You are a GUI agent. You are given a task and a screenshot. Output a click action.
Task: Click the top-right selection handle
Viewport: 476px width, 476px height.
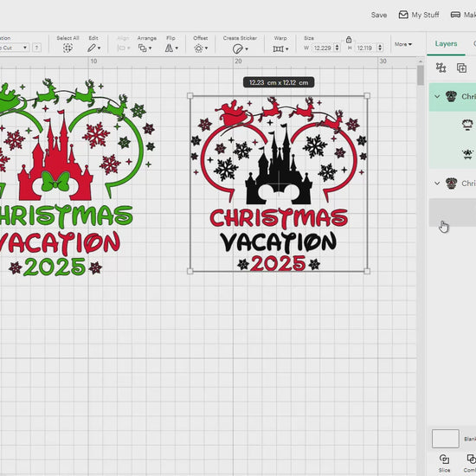(367, 96)
